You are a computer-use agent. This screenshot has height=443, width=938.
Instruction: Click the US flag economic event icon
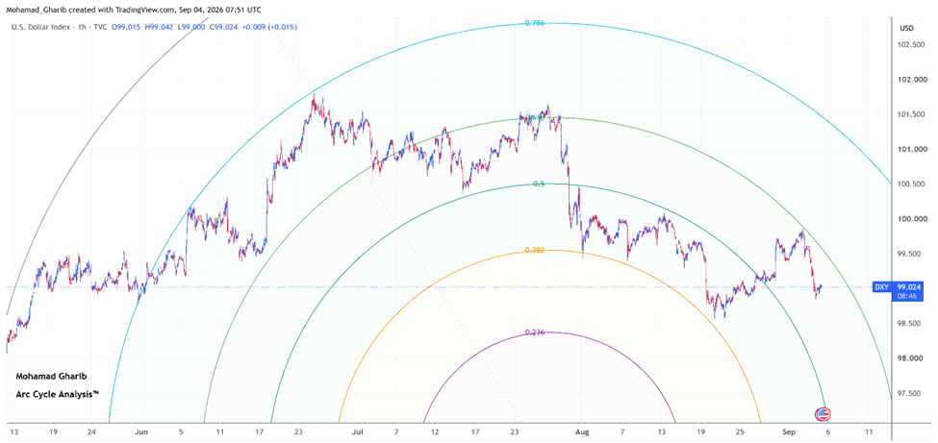pyautogui.click(x=824, y=413)
